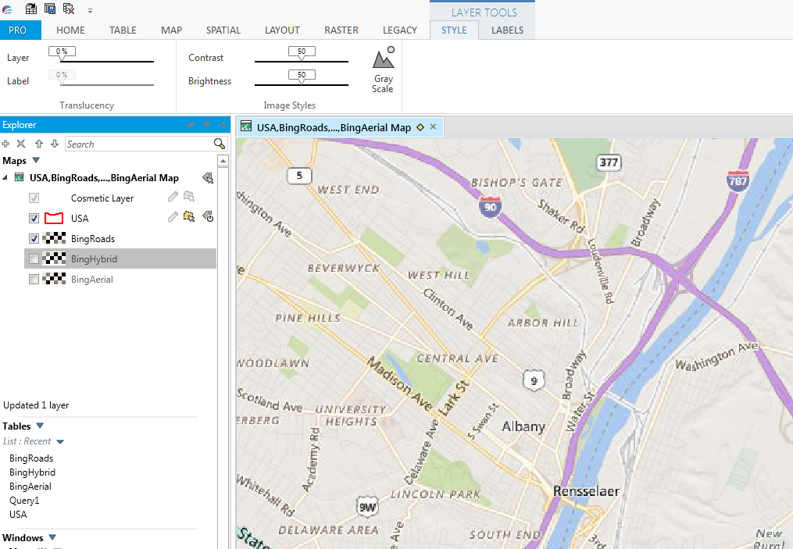Select the Add item icon in Explorer toolbar

point(5,144)
